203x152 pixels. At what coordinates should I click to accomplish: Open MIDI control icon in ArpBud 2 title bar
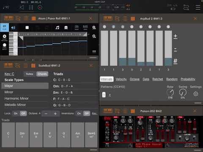click(117, 19)
